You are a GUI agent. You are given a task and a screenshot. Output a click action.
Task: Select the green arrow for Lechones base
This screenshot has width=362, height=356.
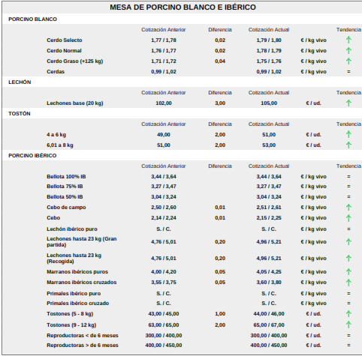pyautogui.click(x=348, y=103)
